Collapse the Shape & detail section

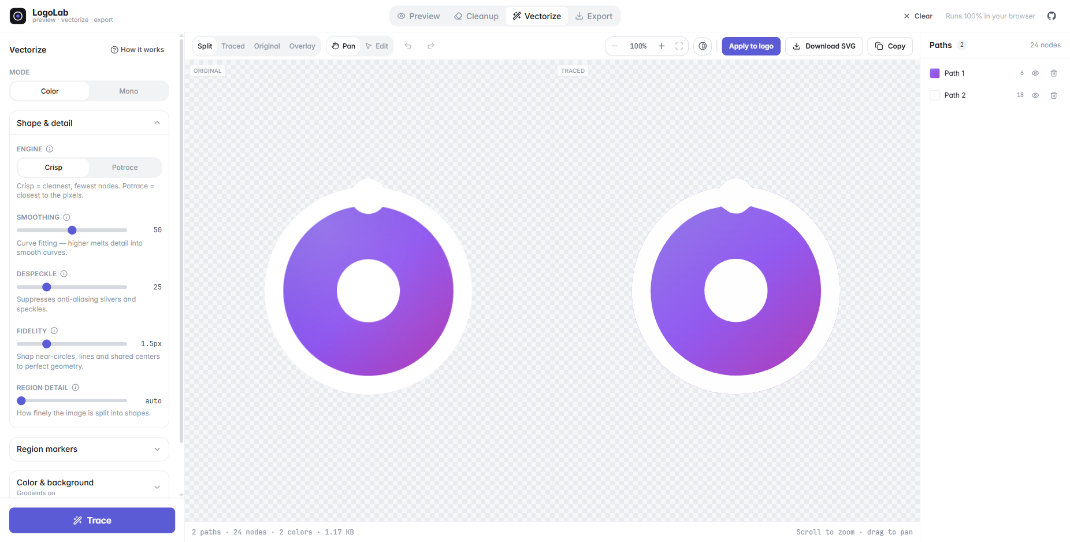pos(89,123)
